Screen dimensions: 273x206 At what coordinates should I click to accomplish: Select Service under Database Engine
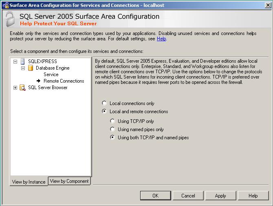[51, 75]
